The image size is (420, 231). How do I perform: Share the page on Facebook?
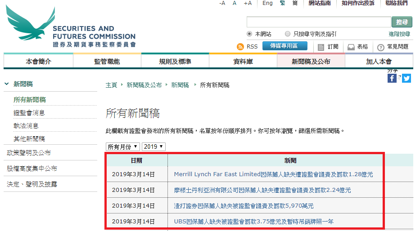tap(392, 78)
